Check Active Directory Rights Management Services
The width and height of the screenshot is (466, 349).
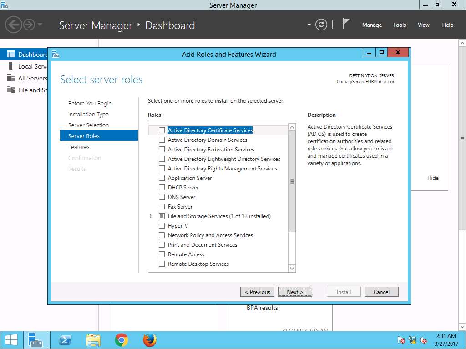coord(162,168)
